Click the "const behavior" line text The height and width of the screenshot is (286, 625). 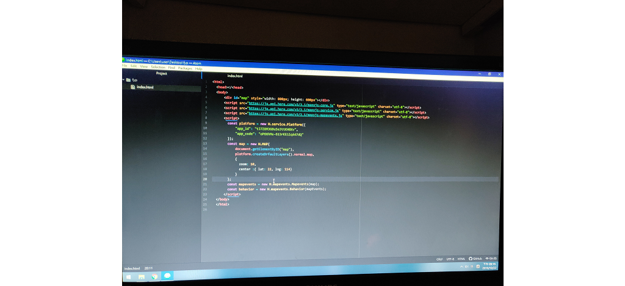coord(276,189)
